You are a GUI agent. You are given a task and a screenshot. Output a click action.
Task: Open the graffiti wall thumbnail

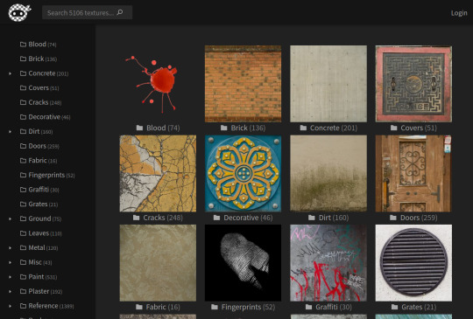tap(328, 263)
